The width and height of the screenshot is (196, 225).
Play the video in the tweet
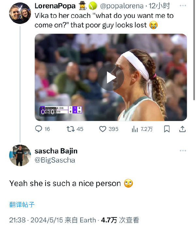click(x=111, y=78)
